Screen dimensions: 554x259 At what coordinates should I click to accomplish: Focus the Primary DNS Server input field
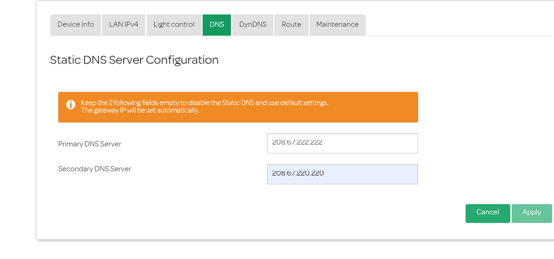click(x=342, y=143)
